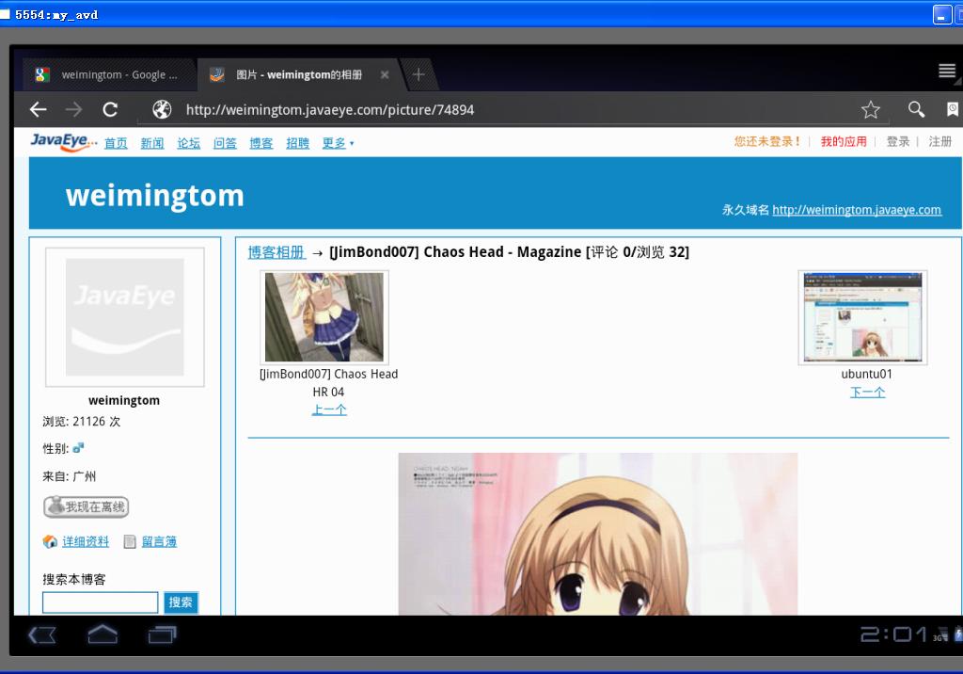Image resolution: width=963 pixels, height=674 pixels.
Task: Click the globe icon in address bar
Action: 162,109
